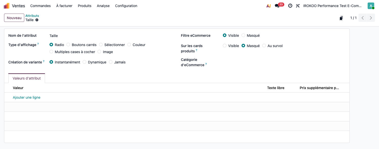The height and width of the screenshot is (149, 379).
Task: Open the activities clock icon
Action: tap(290, 6)
